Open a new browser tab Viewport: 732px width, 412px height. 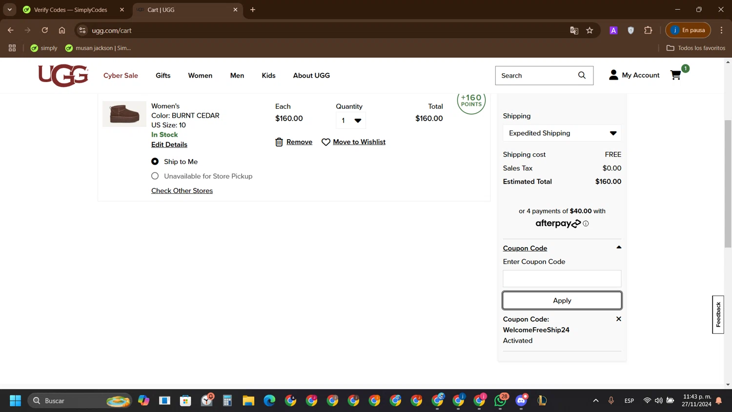pyautogui.click(x=253, y=9)
